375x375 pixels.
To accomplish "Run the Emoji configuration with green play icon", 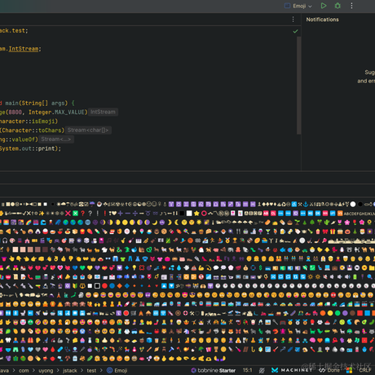I will pos(324,6).
